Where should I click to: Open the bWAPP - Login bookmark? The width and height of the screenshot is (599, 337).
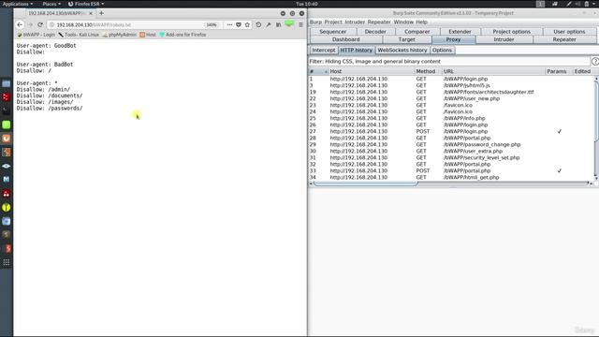[37, 35]
